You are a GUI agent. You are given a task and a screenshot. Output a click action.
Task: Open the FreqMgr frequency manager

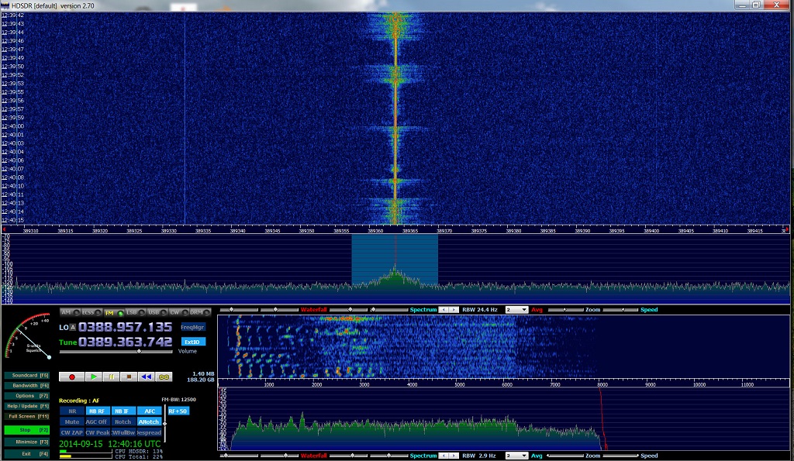coord(193,327)
